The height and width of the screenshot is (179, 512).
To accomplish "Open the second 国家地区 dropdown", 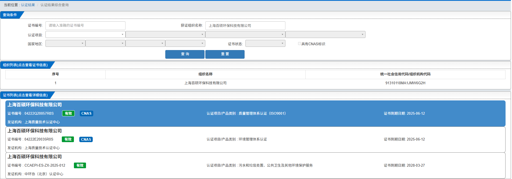I will (106, 43).
